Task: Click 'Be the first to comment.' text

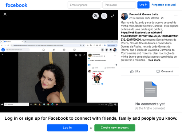Action: pyautogui.click(x=150, y=108)
